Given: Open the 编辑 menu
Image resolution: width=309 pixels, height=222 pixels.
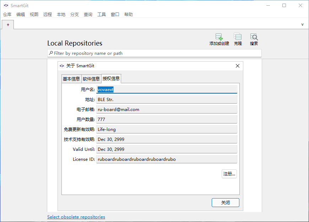Looking at the screenshot, I should pyautogui.click(x=21, y=15).
